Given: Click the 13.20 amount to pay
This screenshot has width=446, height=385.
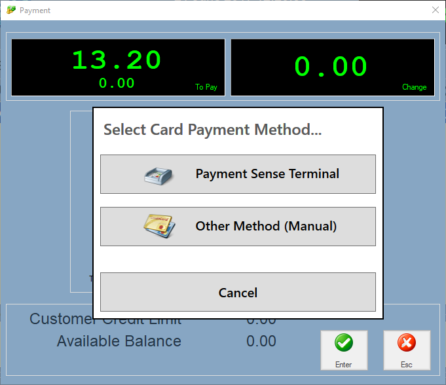Looking at the screenshot, I should click(117, 60).
